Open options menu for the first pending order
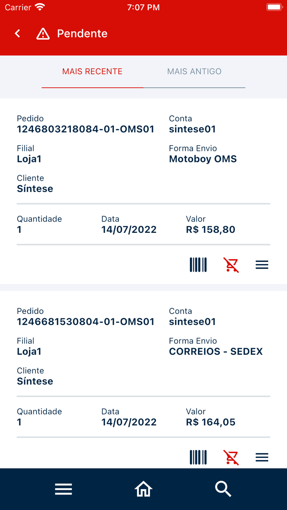The height and width of the screenshot is (510, 287). pyautogui.click(x=262, y=265)
